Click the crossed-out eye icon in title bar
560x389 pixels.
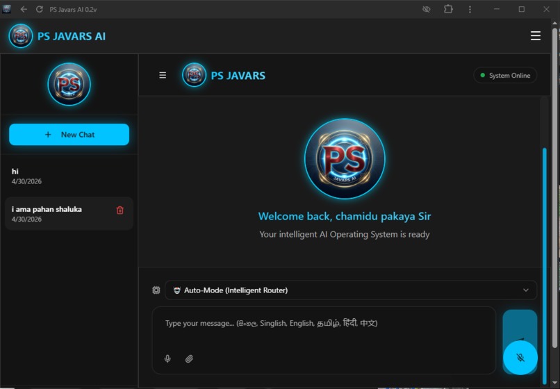tap(426, 9)
